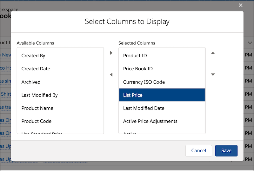Close the Select Columns dialog
Image resolution: width=254 pixels, height=171 pixels.
(241, 5)
